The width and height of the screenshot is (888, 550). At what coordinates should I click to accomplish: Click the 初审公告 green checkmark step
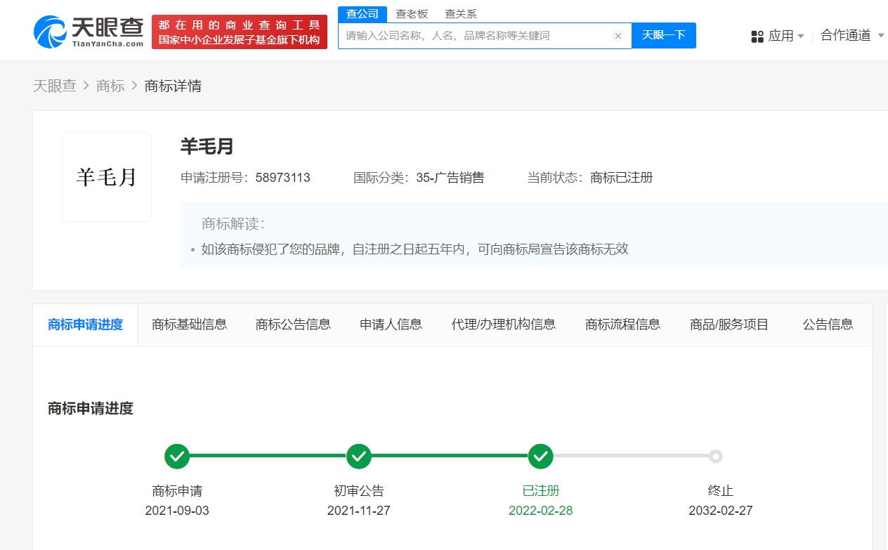(x=359, y=456)
